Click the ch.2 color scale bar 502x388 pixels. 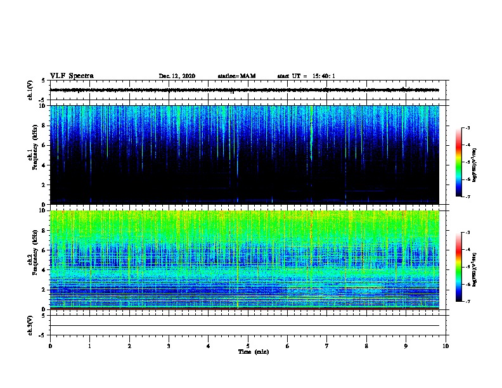pyautogui.click(x=458, y=267)
